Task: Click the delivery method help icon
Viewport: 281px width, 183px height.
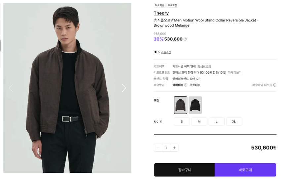Action: click(x=186, y=85)
